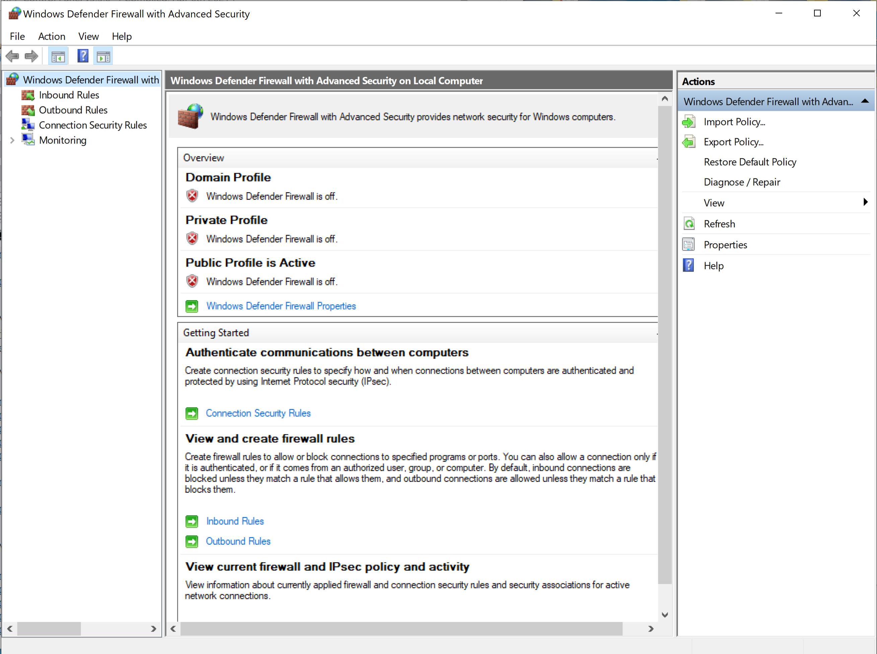The image size is (877, 654).
Task: Click the Back arrow toolbar icon
Action: click(12, 56)
